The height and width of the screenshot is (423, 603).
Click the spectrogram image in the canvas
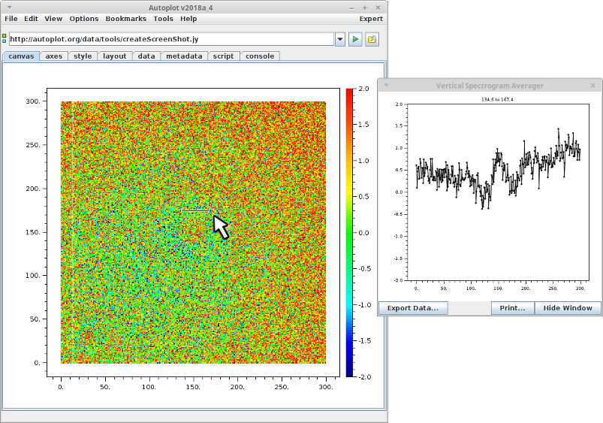pos(193,232)
